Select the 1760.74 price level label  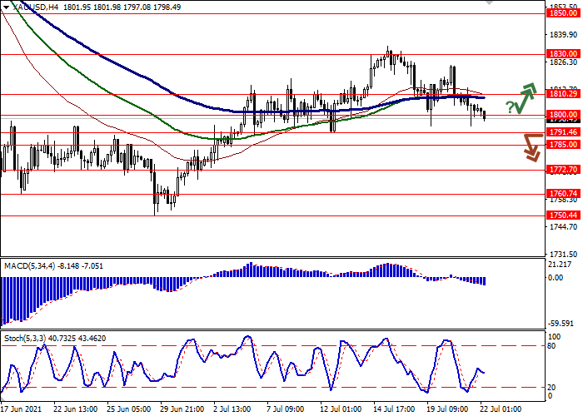pyautogui.click(x=563, y=194)
